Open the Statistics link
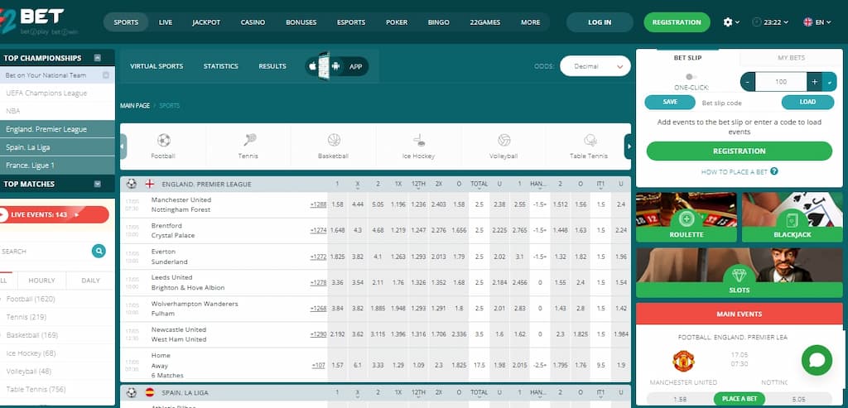The height and width of the screenshot is (408, 848). tap(220, 66)
